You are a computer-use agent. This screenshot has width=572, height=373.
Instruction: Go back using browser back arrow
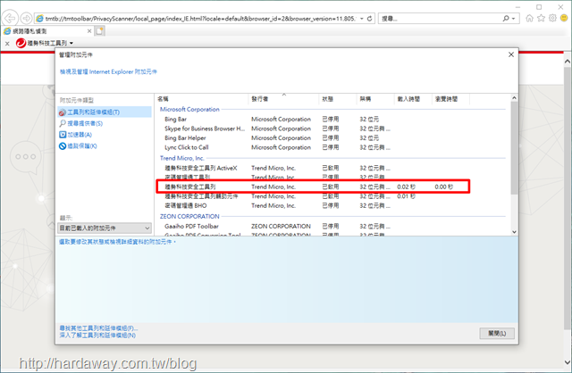point(10,18)
